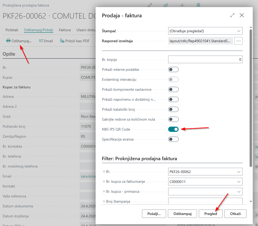Click the Grad value Novi Beo
Viewport: 258px width, 226px height.
(x=87, y=116)
